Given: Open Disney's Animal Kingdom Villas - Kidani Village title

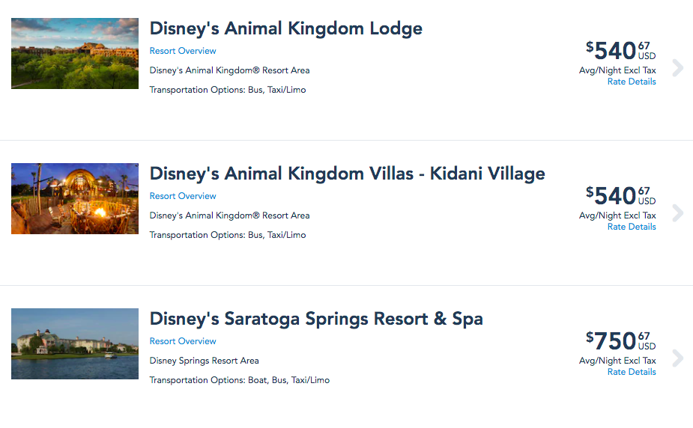Looking at the screenshot, I should point(347,174).
